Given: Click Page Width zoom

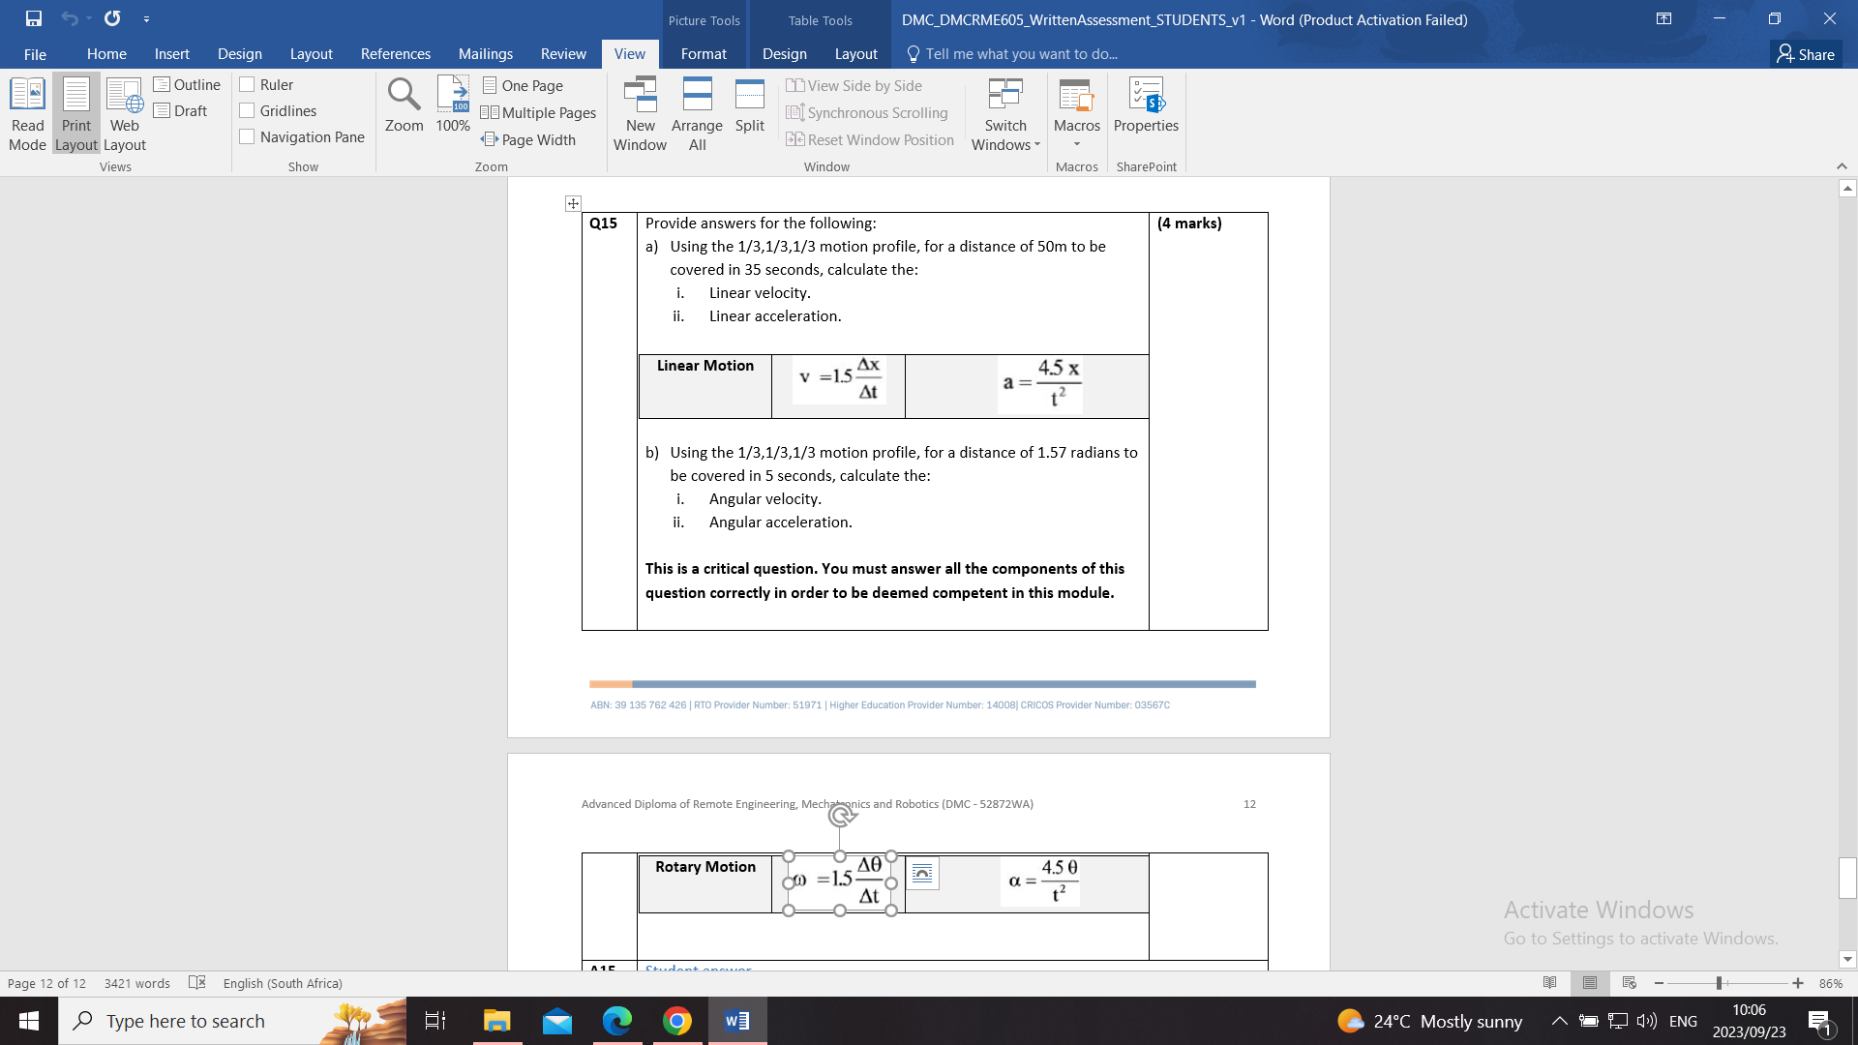Looking at the screenshot, I should (528, 139).
